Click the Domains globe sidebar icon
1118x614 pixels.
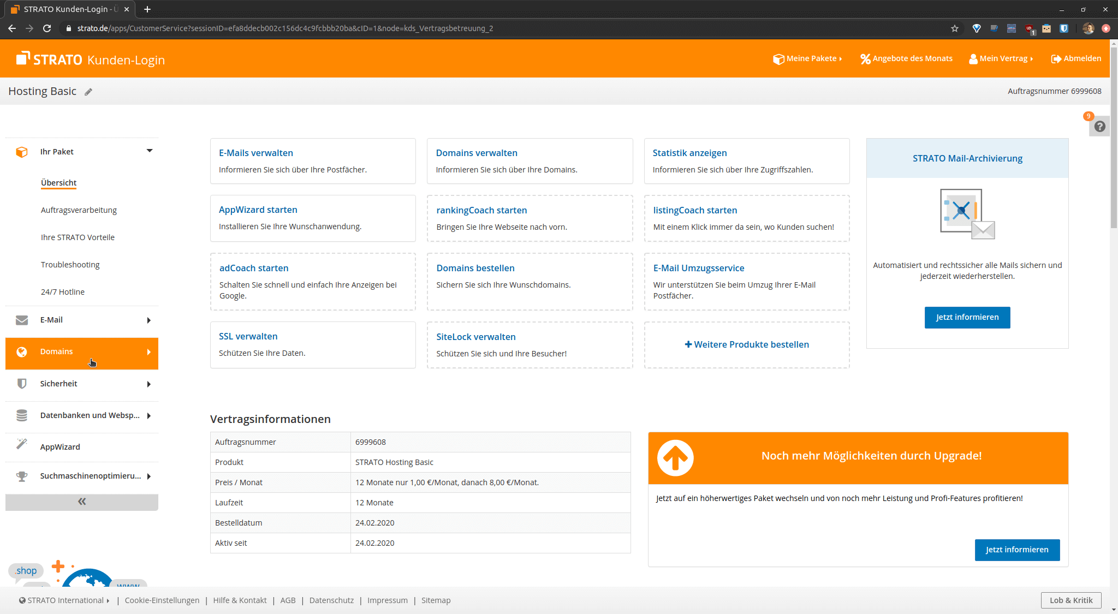(22, 352)
